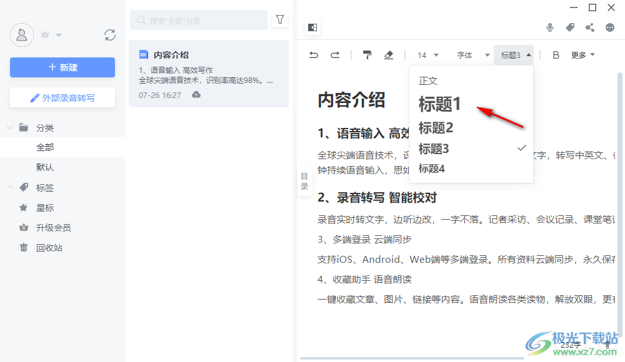Viewport: 625px width, 362px height.
Task: Click the note document icon
Action: pyautogui.click(x=144, y=54)
